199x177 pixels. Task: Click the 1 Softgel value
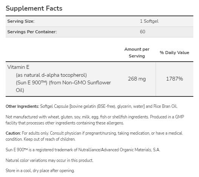(149, 21)
